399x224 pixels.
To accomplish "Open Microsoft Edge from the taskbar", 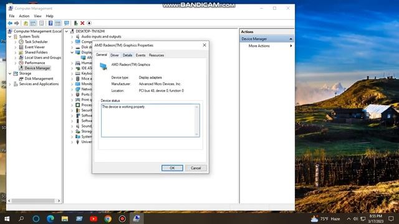I will [50, 218].
